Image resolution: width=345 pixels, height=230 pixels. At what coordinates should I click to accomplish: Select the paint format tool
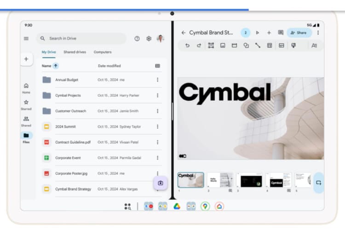(293, 46)
